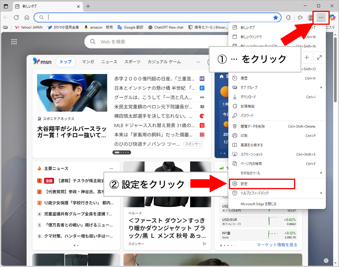Screen dimensions: 339x267
Task: Open the tab actions icon at top left
Action: [x=6, y=6]
